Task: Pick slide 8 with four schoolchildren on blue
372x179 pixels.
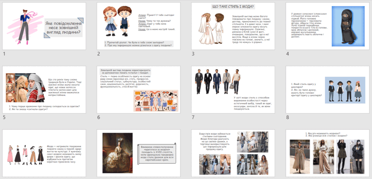Action: click(327, 90)
